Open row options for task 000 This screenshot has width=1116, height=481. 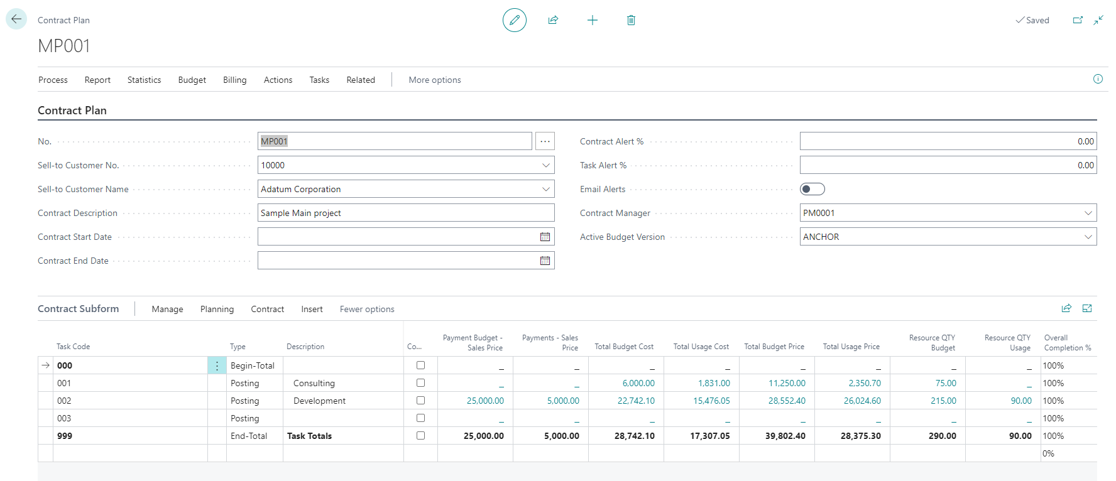point(217,365)
